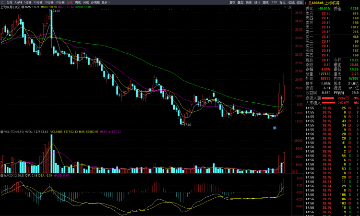Screen dimensions: 360x216
Task: Click the +自选 add to watchlist button
Action: [x=291, y=2]
